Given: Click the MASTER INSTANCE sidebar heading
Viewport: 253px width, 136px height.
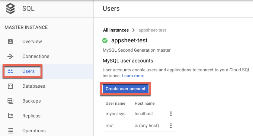Looking at the screenshot, I should coord(26,27).
